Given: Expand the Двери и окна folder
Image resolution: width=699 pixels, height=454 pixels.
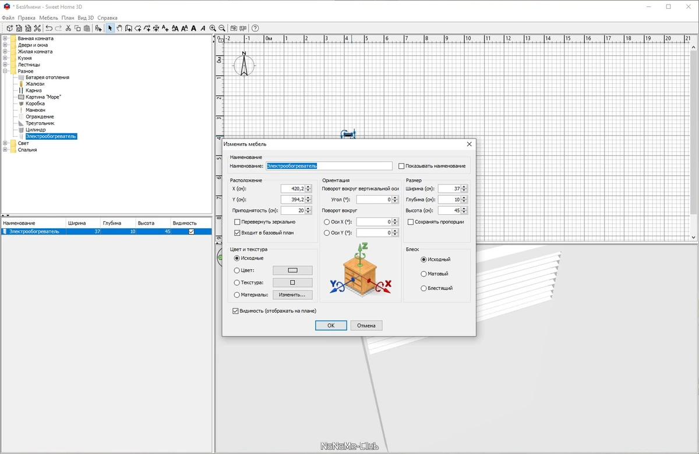Looking at the screenshot, I should click(x=5, y=45).
